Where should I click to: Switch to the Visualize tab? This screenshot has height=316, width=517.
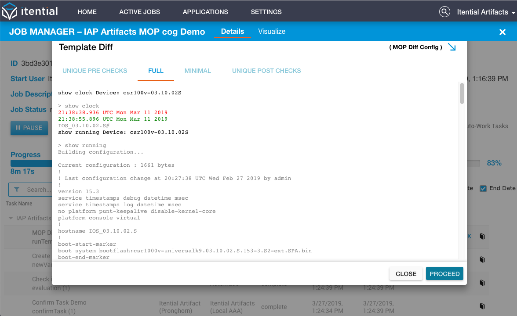(272, 32)
